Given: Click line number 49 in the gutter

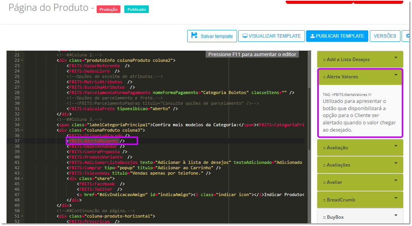Looking at the screenshot, I should click(x=17, y=206).
